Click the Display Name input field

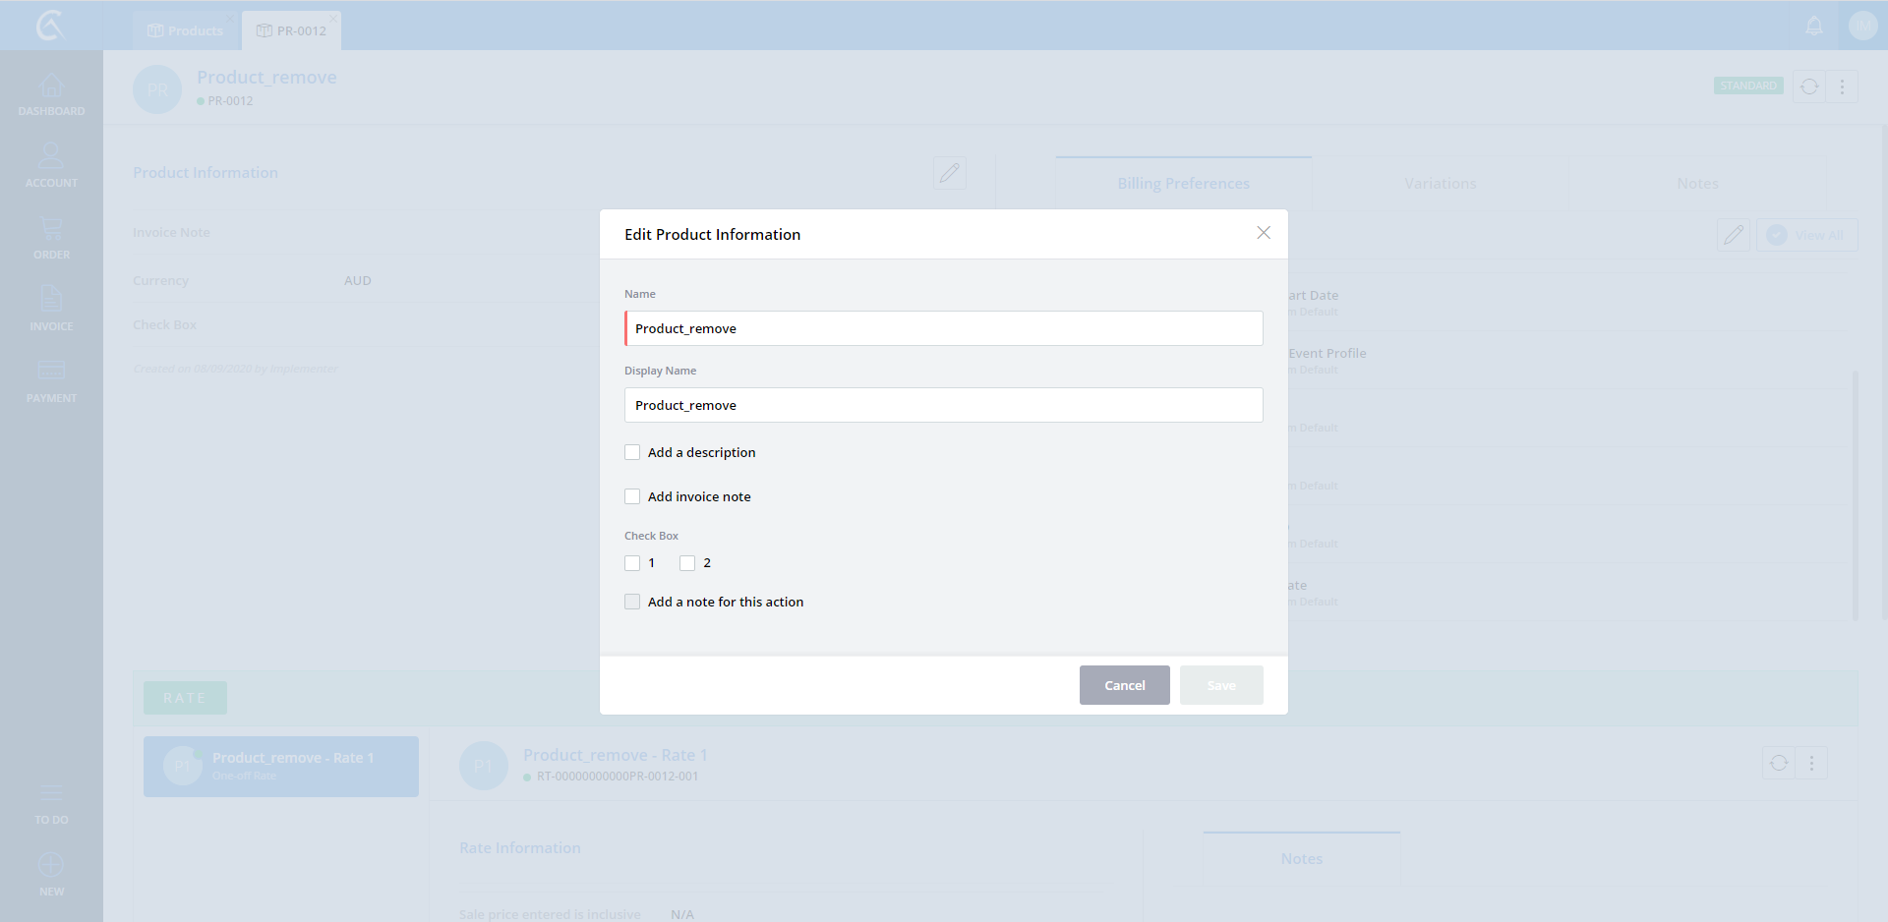click(x=943, y=405)
